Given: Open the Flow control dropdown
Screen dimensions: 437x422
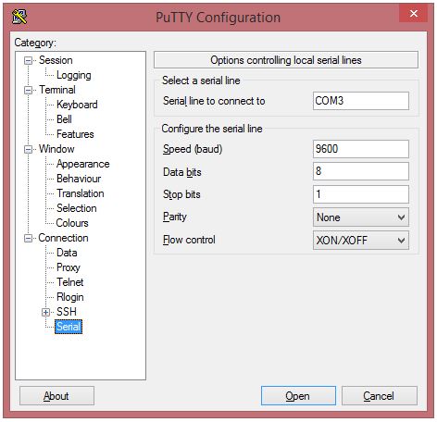Looking at the screenshot, I should pyautogui.click(x=361, y=241).
